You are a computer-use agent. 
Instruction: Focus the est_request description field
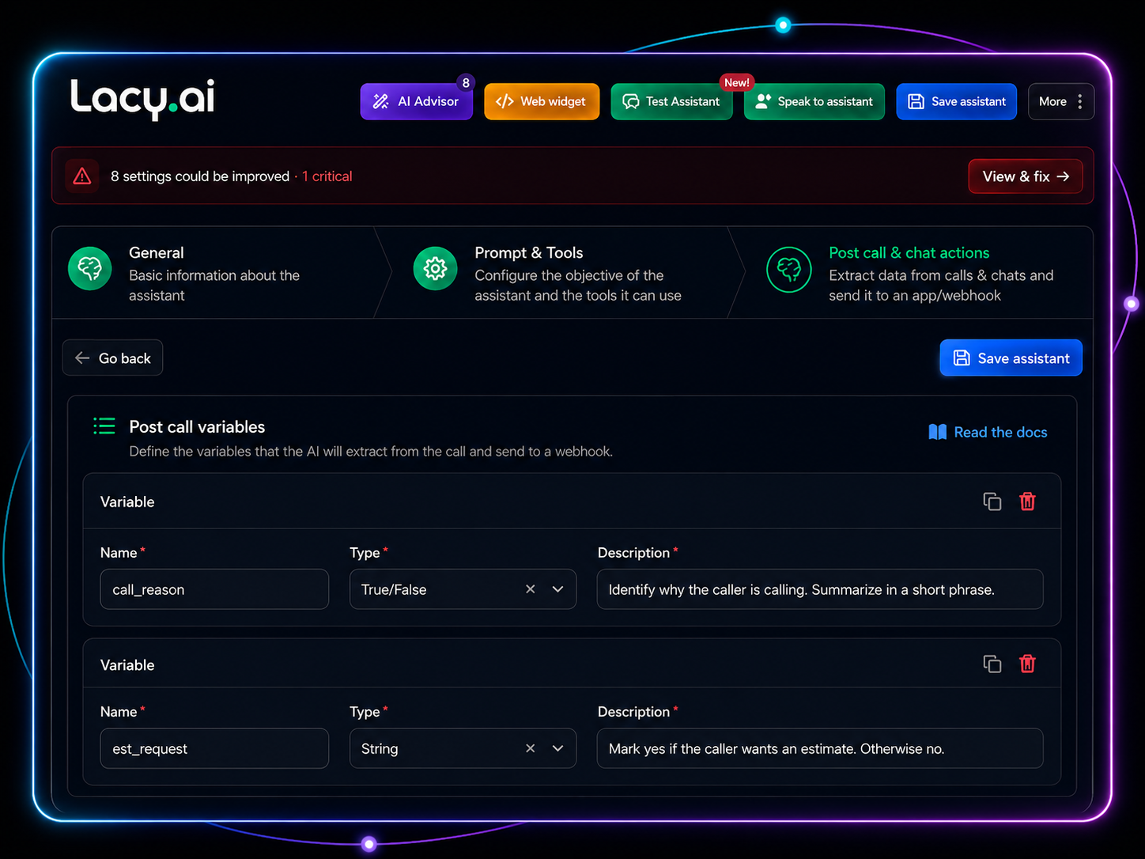click(820, 748)
